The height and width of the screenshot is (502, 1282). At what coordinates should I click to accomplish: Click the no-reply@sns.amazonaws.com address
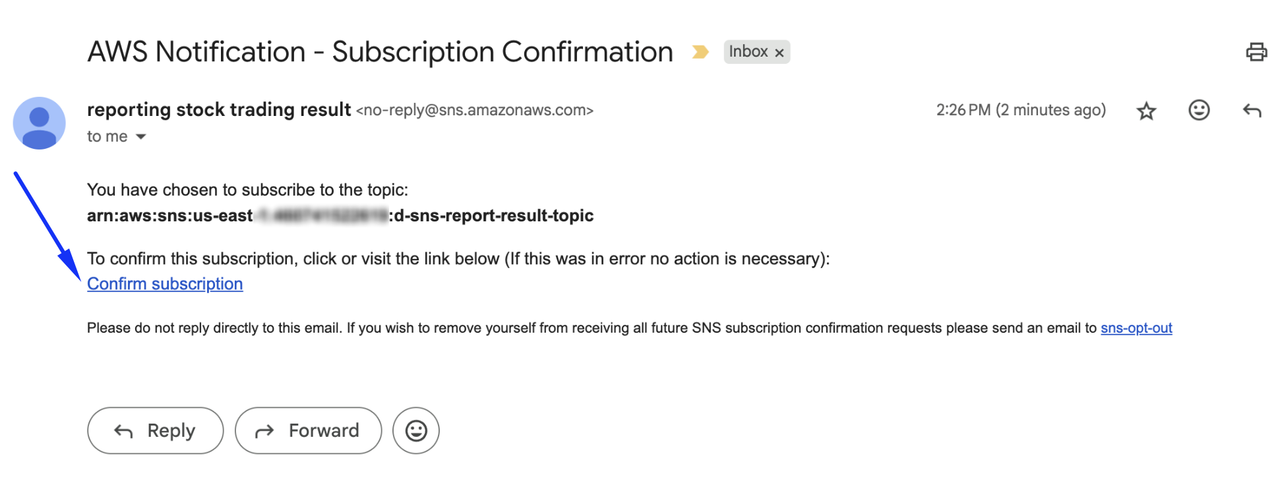point(475,111)
